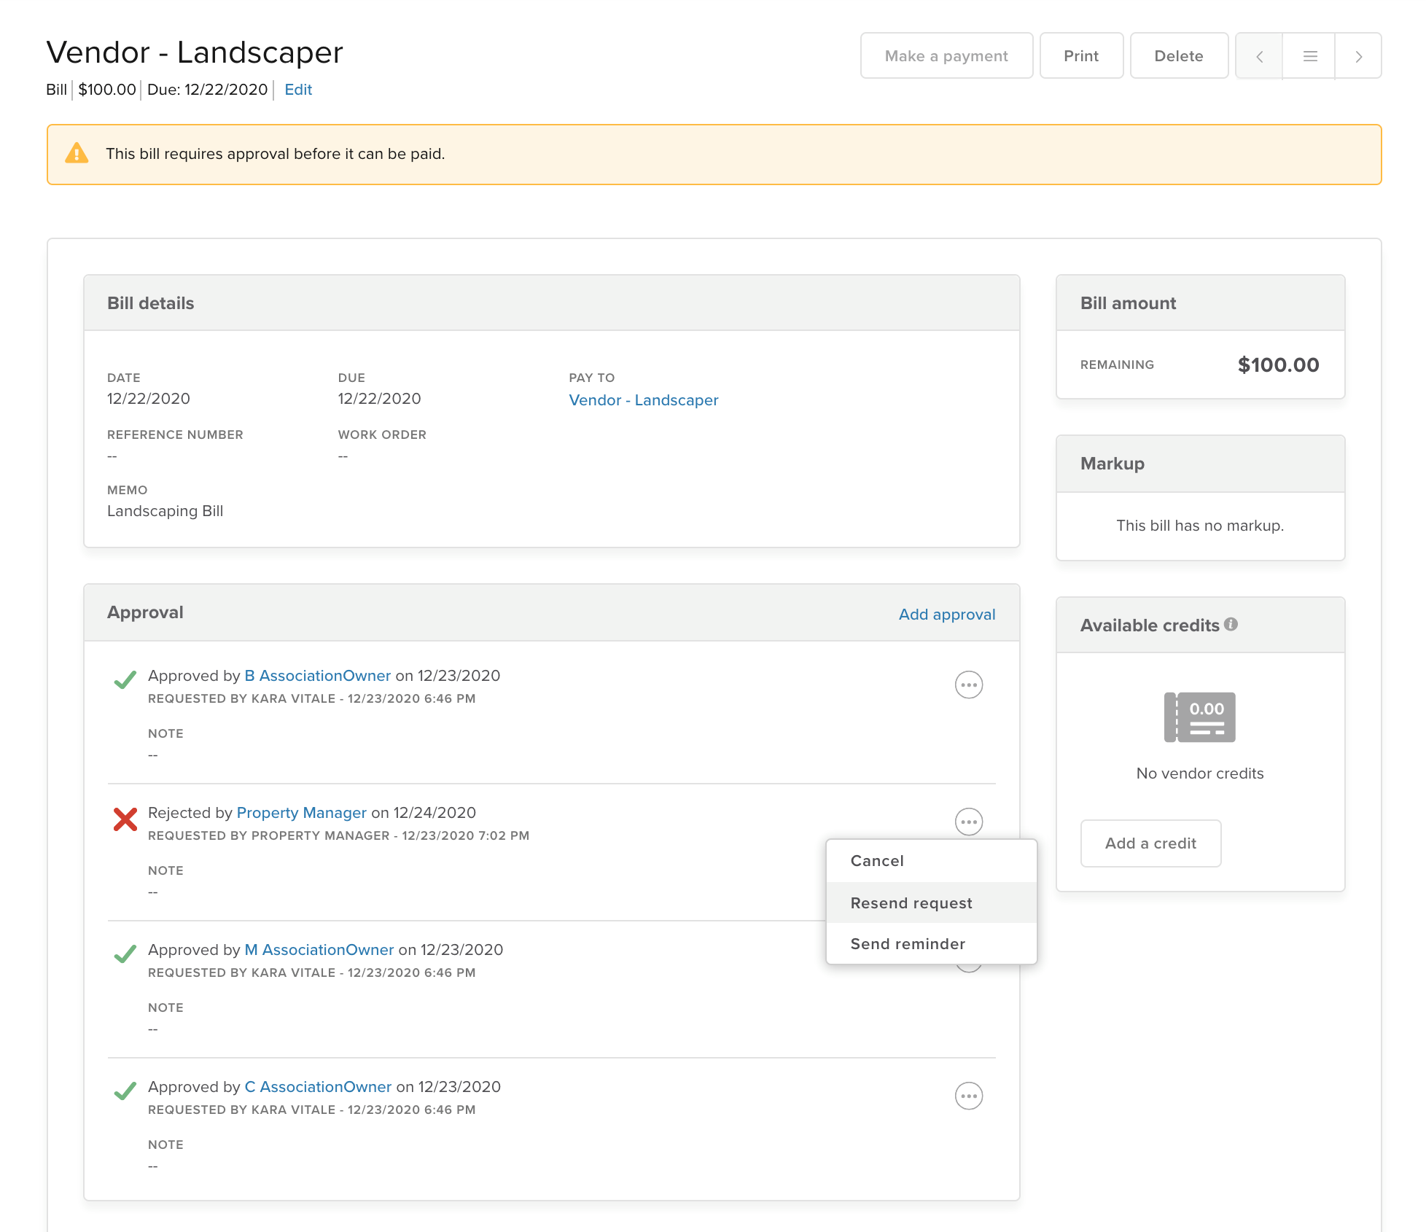Screen dimensions: 1426x1232
Task: Open options menu for B AssociationOwner approval
Action: 968,685
